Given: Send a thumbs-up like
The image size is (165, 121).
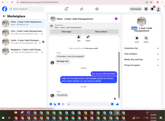Looking at the screenshot, I should point(117,104).
